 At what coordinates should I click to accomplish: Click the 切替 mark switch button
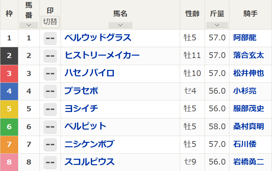click(50, 22)
